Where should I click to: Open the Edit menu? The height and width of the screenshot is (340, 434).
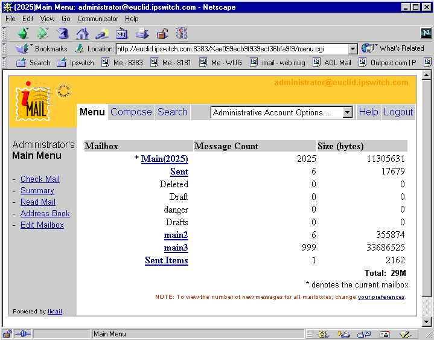28,19
